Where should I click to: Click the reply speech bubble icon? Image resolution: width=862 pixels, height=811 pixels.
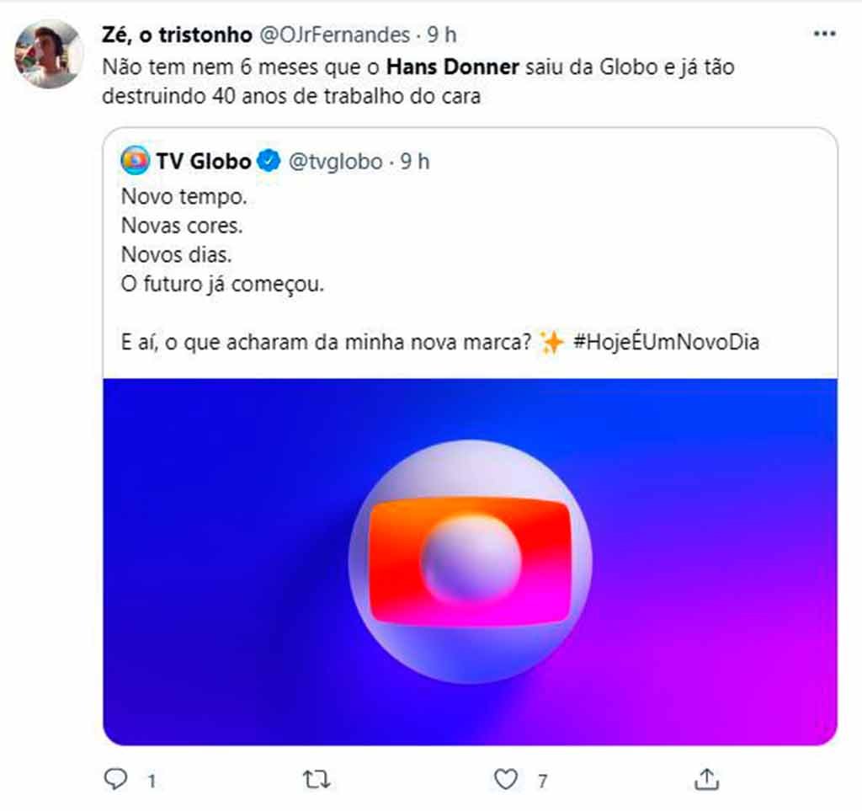tap(116, 779)
